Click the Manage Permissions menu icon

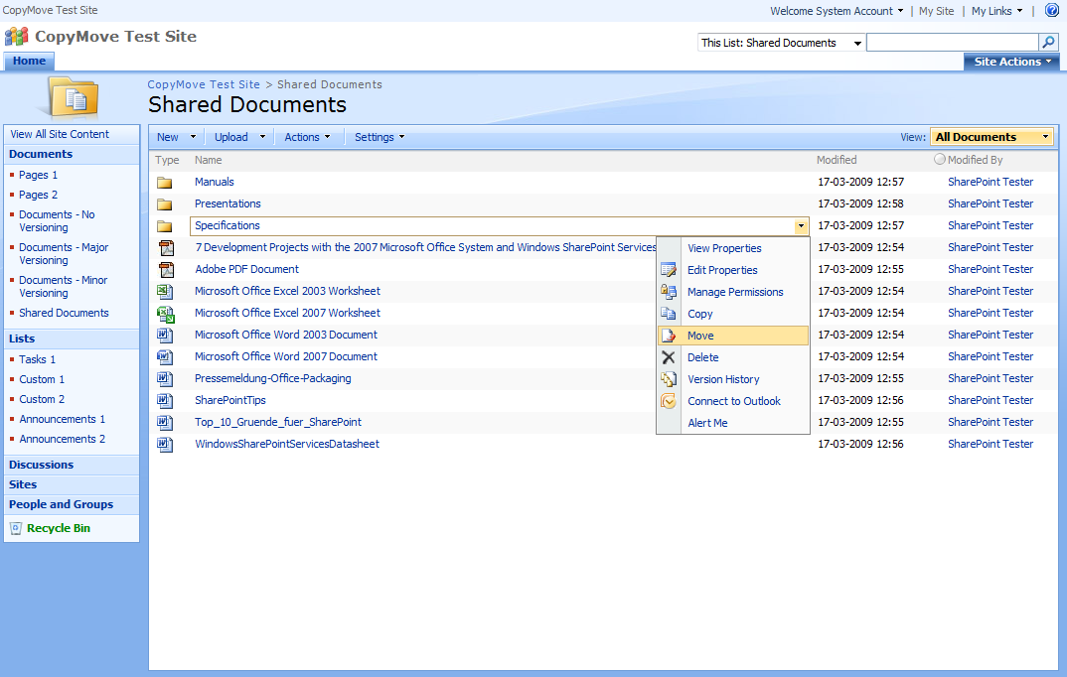click(x=669, y=292)
